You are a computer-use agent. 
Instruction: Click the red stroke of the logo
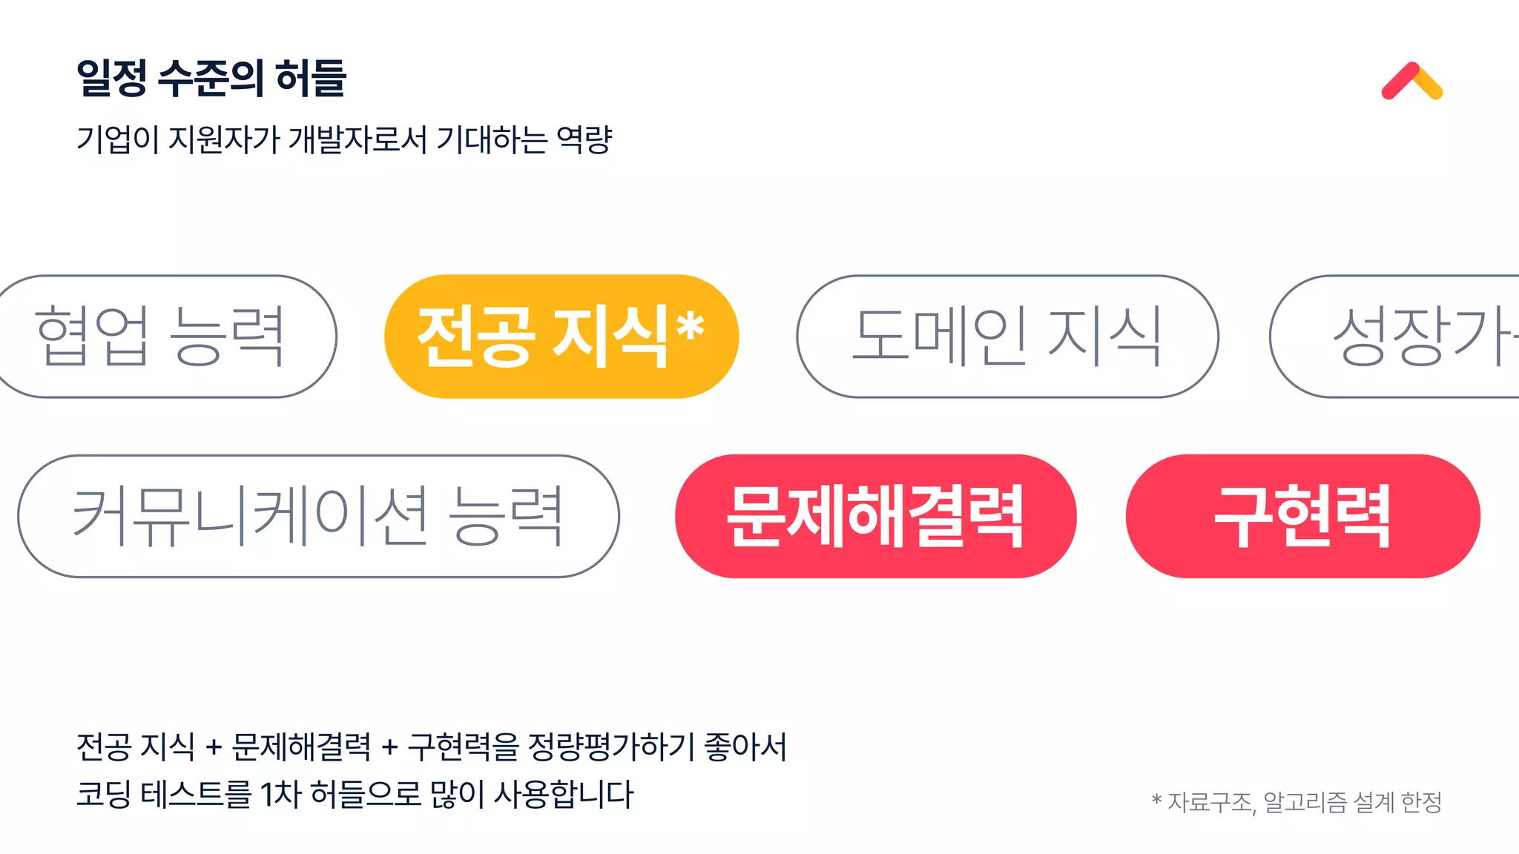1399,81
